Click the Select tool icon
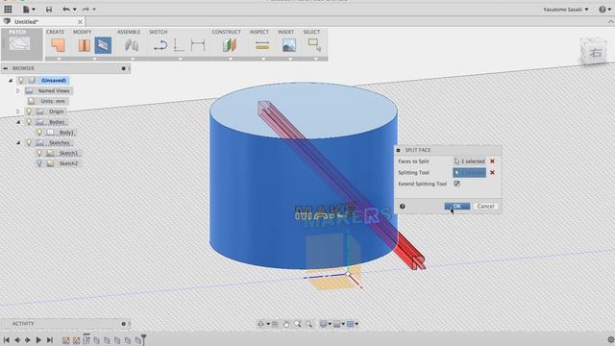The height and width of the screenshot is (346, 615). point(314,45)
